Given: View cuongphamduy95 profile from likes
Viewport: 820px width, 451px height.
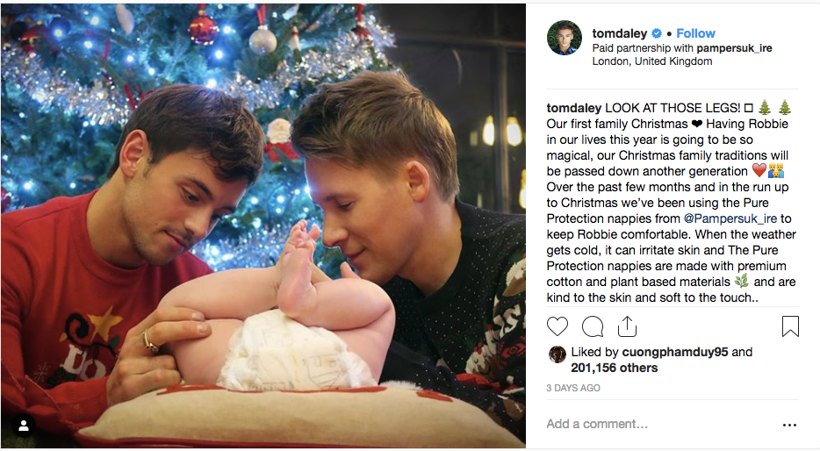Looking at the screenshot, I should [x=674, y=352].
